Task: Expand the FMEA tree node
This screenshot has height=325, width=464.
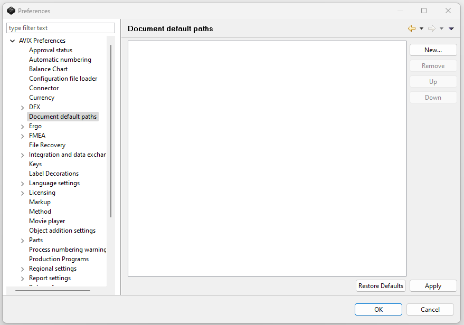Action: coord(22,136)
